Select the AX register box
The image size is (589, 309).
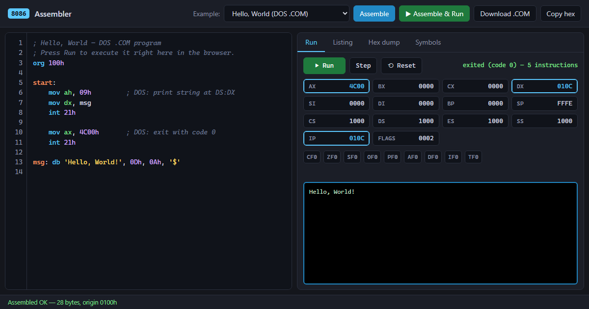[x=337, y=86]
